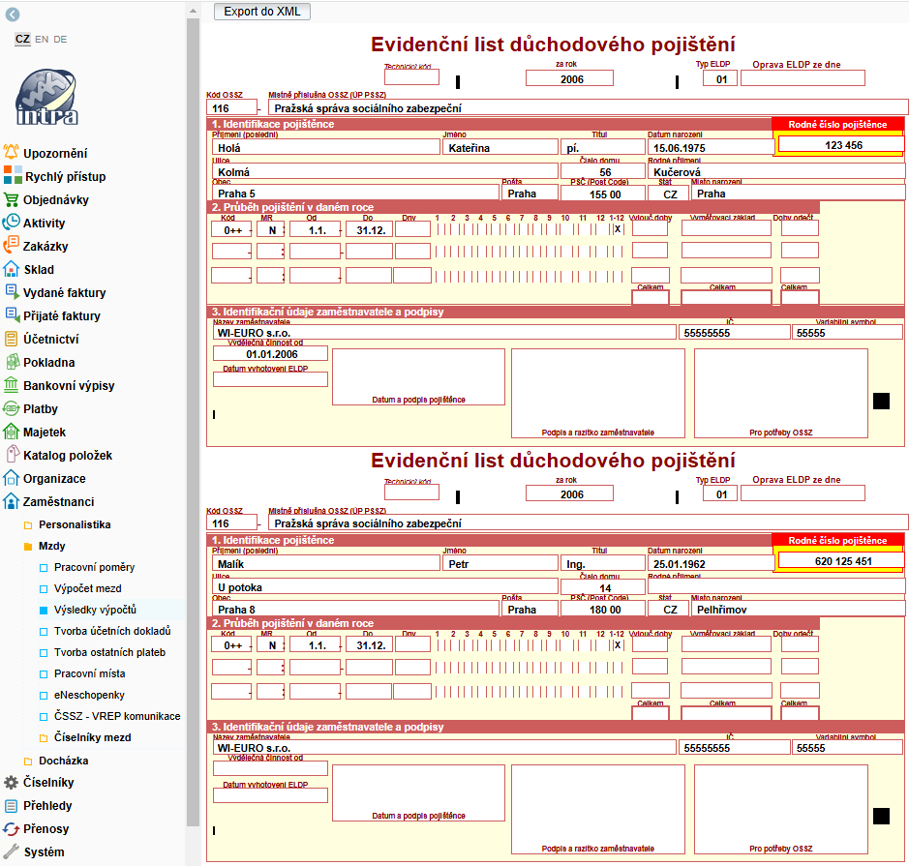
Task: Expand the Docházka folder
Action: pos(28,761)
